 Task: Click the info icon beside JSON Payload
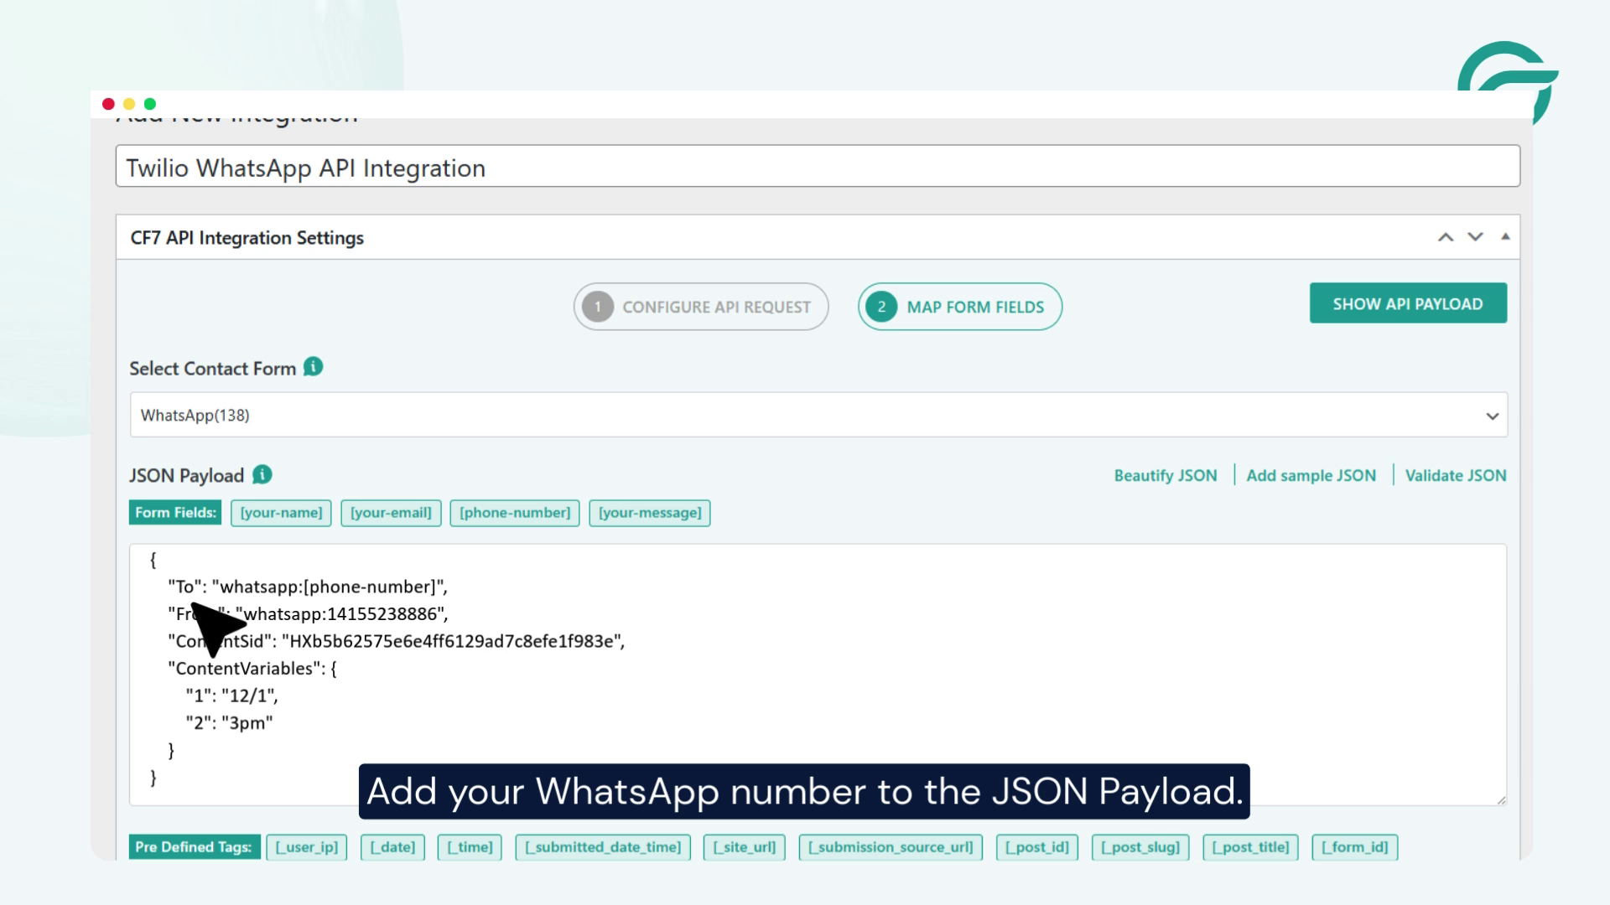[260, 475]
